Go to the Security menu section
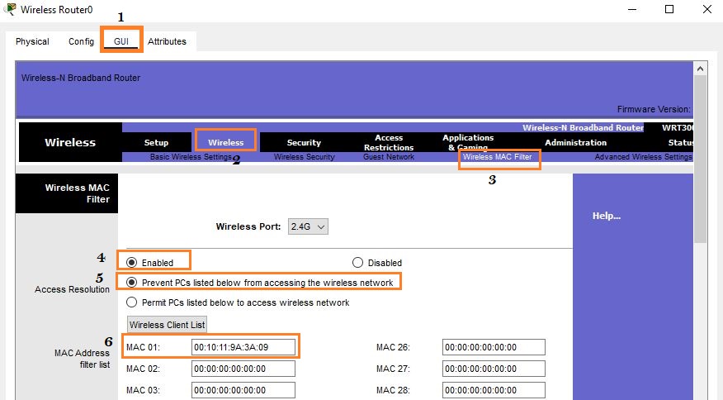The width and height of the screenshot is (723, 400). (304, 143)
